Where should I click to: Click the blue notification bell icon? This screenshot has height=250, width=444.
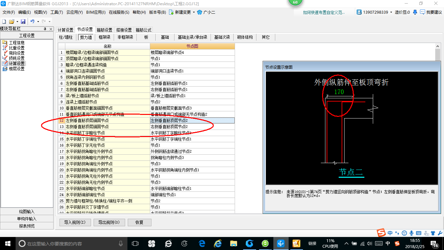(x=415, y=12)
